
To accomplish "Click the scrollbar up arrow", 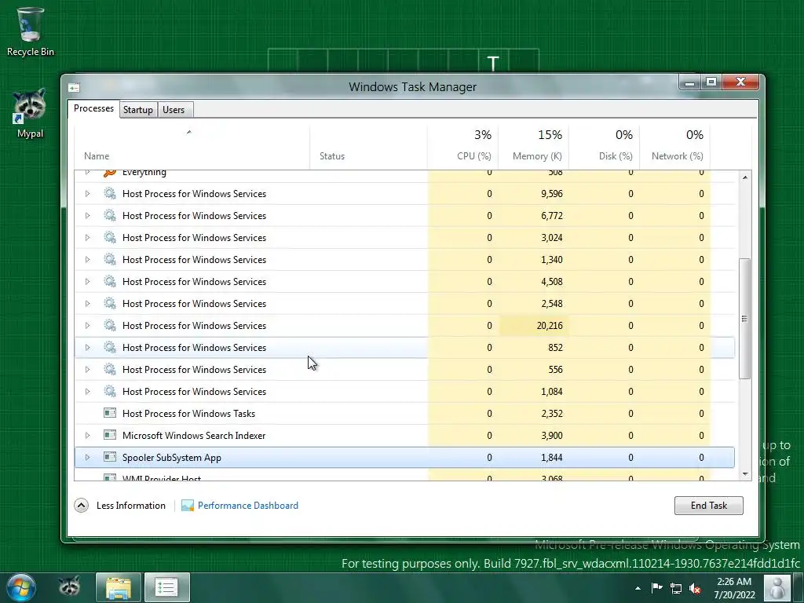I will [x=744, y=177].
